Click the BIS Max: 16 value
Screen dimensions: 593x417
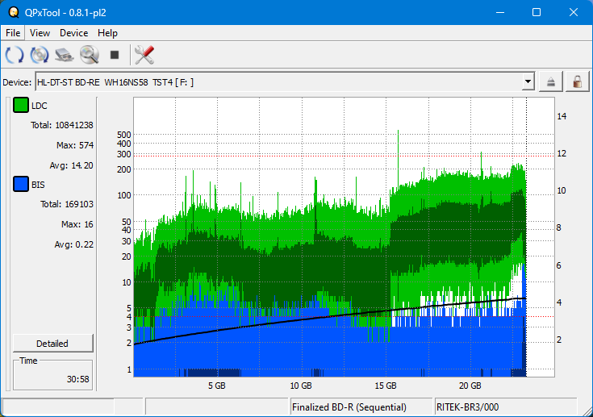click(77, 224)
